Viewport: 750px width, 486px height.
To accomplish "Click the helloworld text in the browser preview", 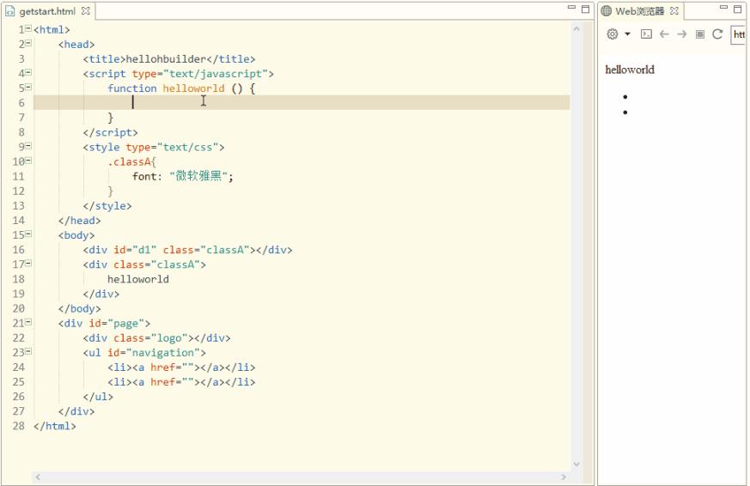I will (630, 70).
